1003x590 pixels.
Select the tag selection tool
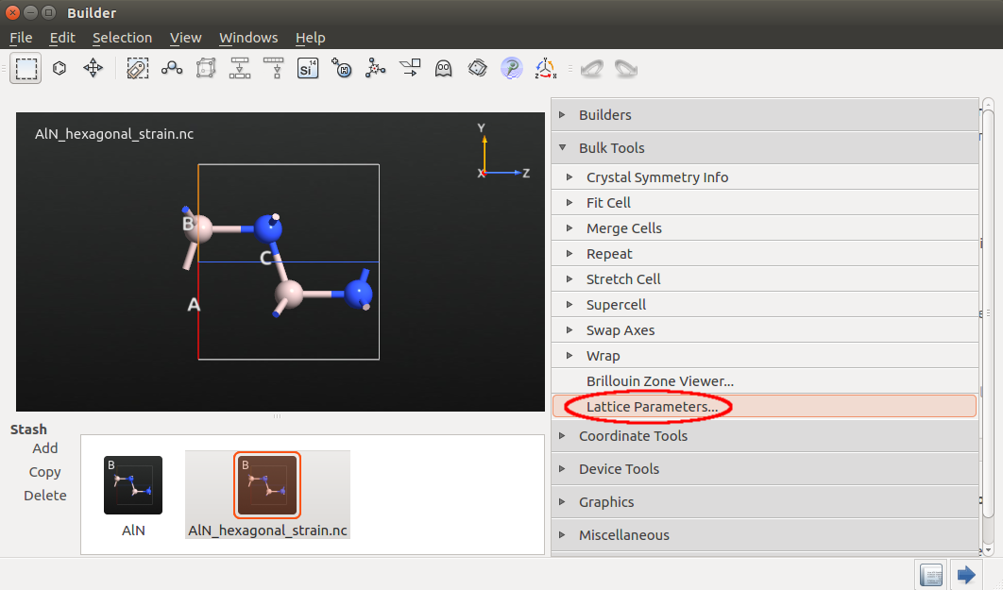[x=138, y=68]
